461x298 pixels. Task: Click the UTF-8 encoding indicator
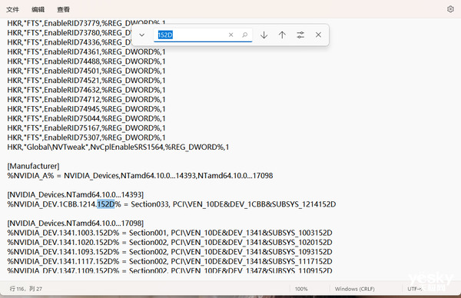tap(415, 289)
